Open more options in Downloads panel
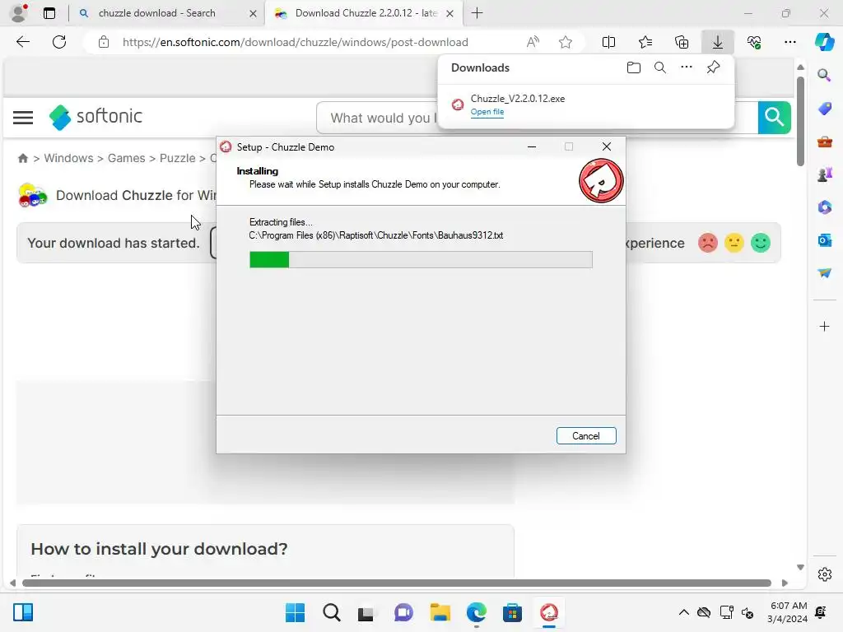843x632 pixels. pyautogui.click(x=686, y=67)
